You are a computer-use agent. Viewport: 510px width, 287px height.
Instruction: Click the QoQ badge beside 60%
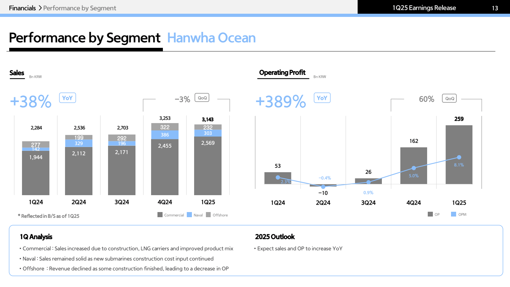[449, 99]
